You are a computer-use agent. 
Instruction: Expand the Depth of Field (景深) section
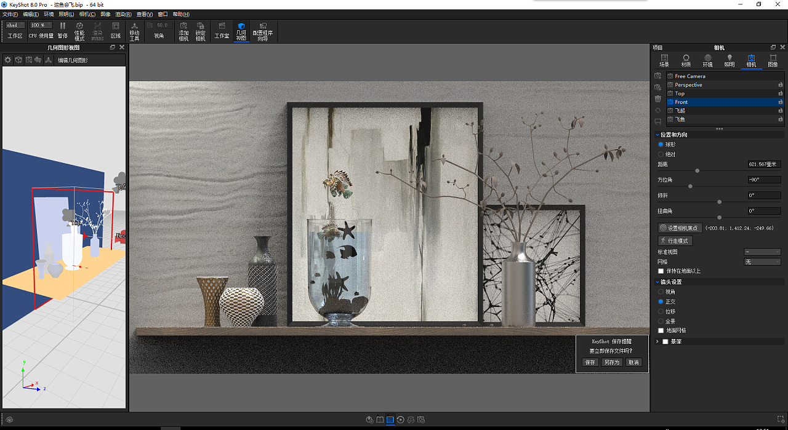[x=657, y=341]
